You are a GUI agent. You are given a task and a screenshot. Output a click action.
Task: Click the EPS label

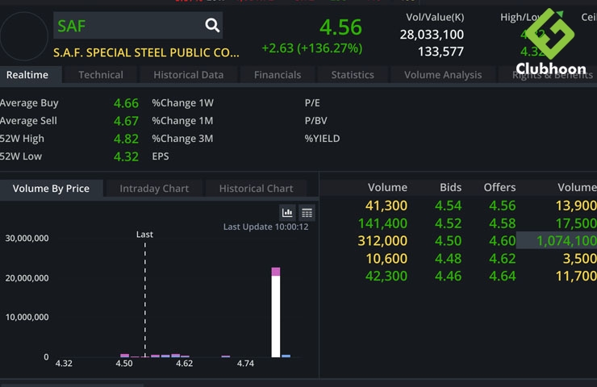pyautogui.click(x=161, y=156)
